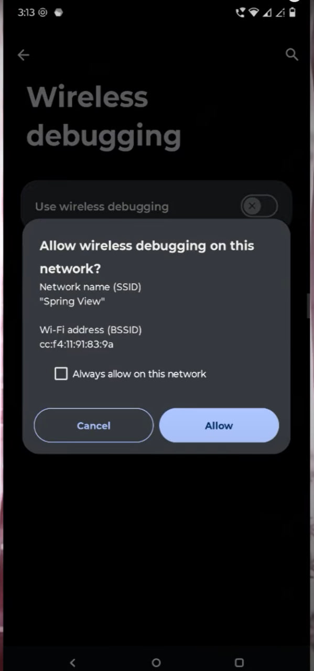314x671 pixels.
Task: Tap the Wi-Fi calling phone icon
Action: point(241,13)
